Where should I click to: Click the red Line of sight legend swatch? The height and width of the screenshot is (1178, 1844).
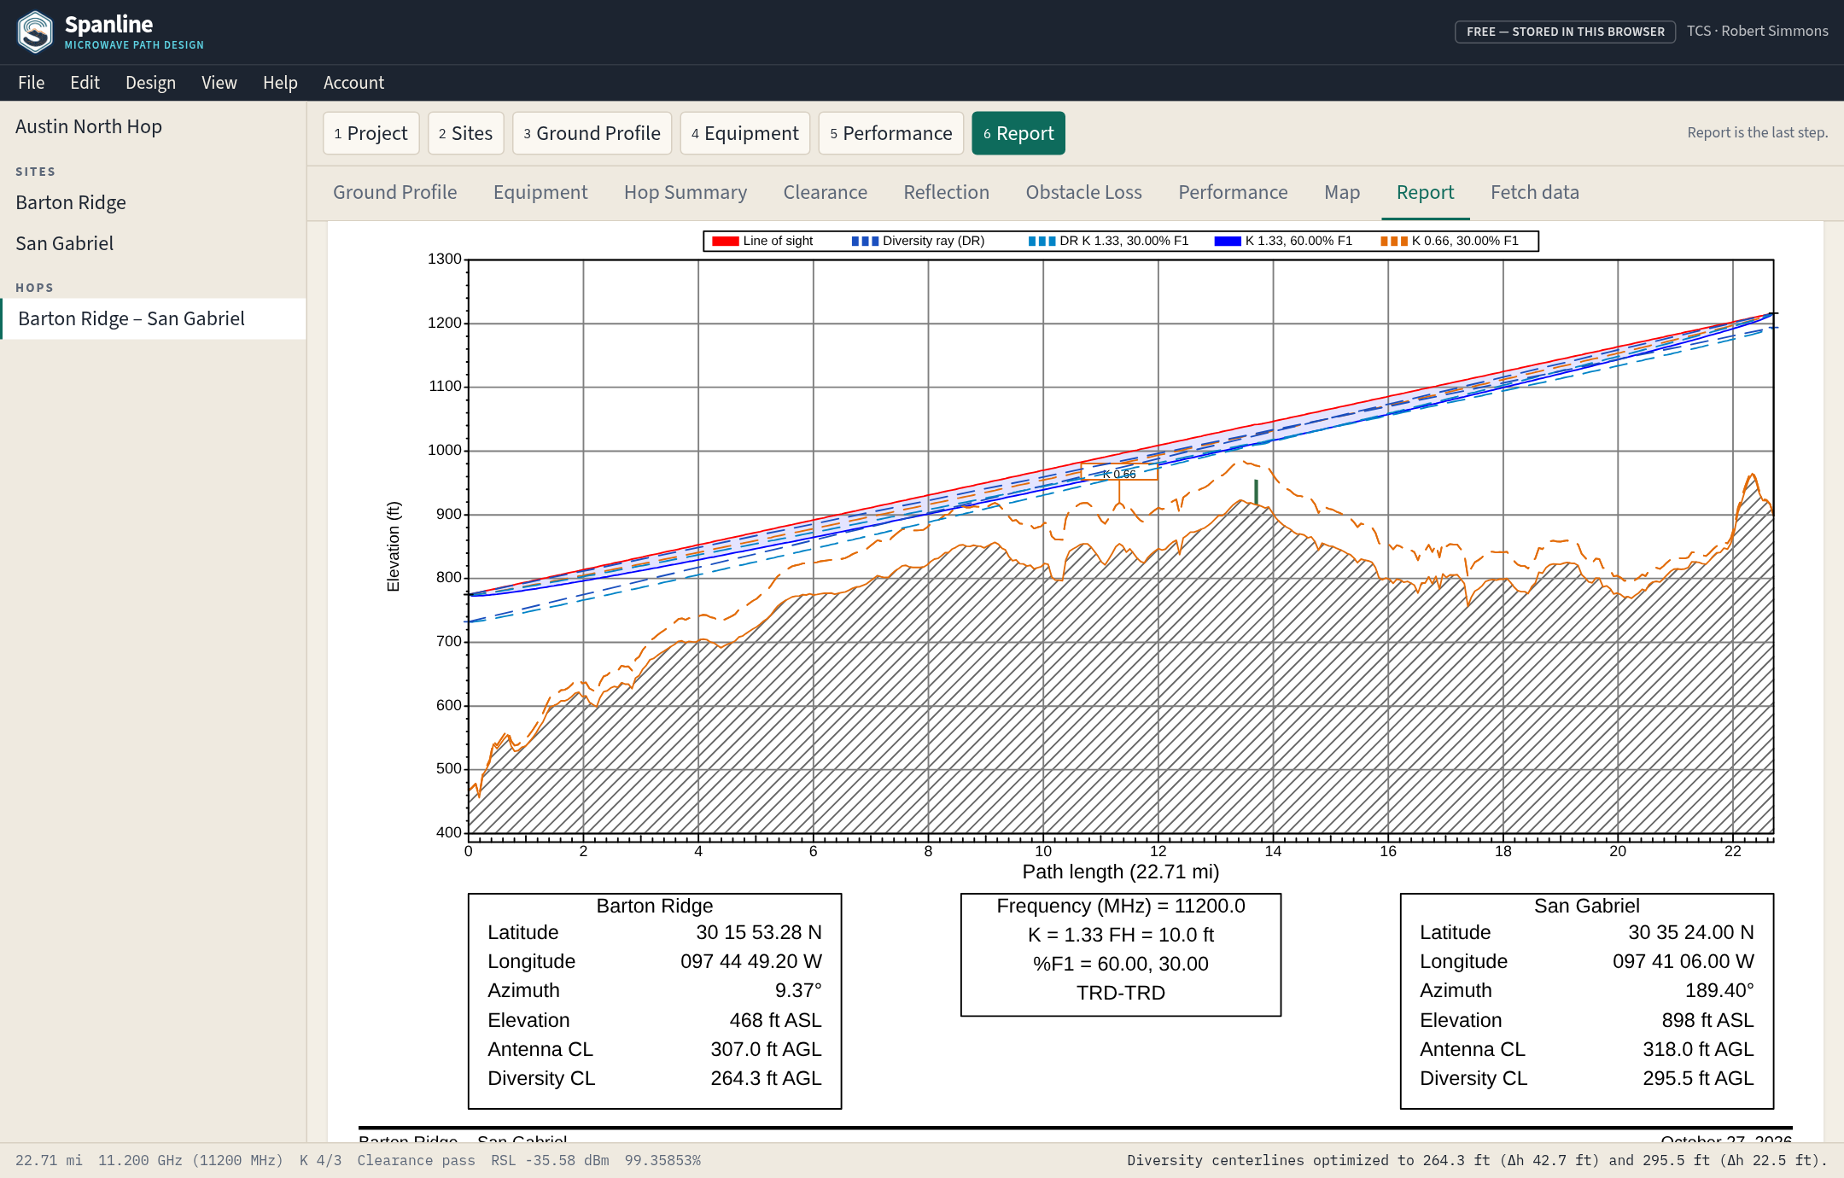coord(726,242)
